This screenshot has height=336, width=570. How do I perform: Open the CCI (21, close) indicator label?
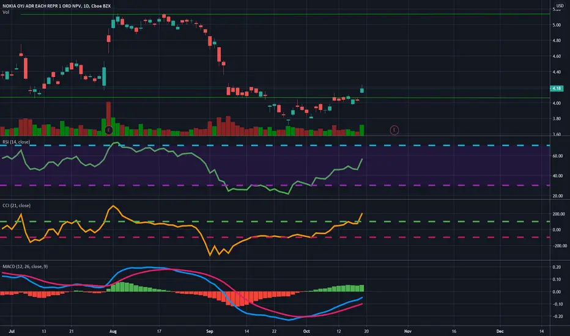(17, 206)
